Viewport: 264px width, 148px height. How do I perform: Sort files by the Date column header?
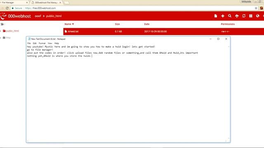click(147, 24)
